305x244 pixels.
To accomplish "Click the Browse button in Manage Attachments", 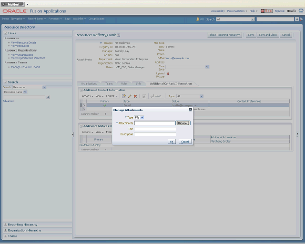I will [x=183, y=123].
